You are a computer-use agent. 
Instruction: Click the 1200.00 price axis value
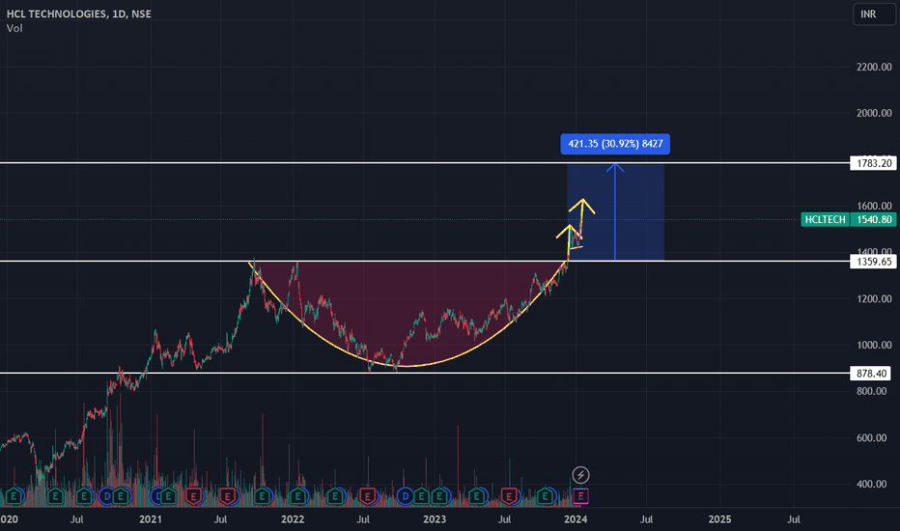(874, 299)
